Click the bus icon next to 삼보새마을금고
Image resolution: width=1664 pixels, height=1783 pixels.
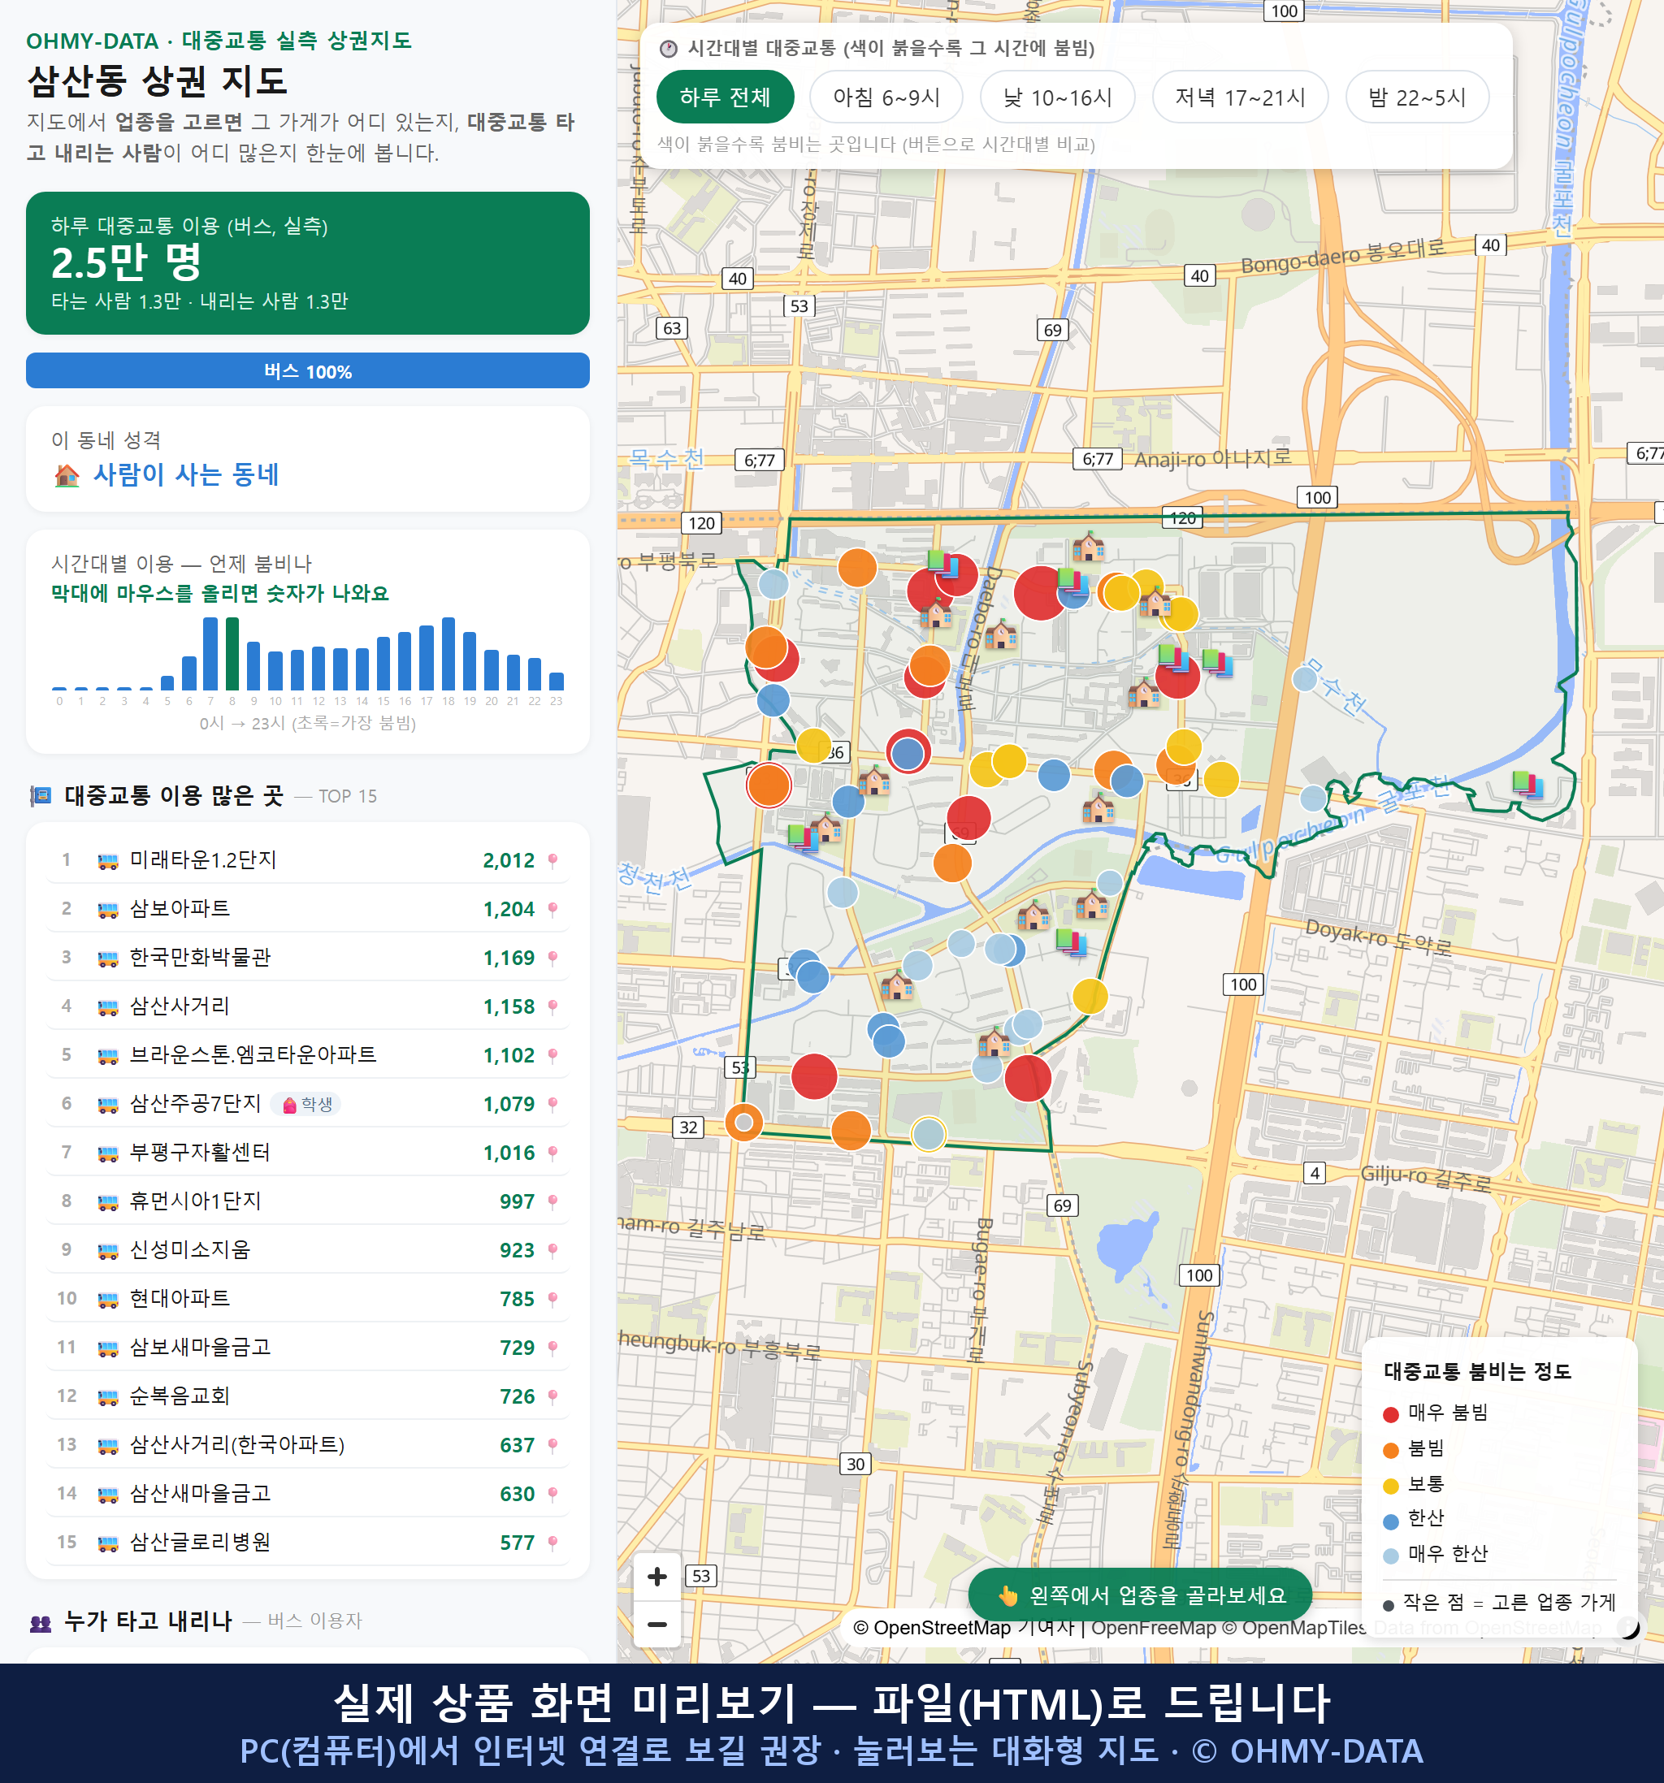tap(107, 1348)
